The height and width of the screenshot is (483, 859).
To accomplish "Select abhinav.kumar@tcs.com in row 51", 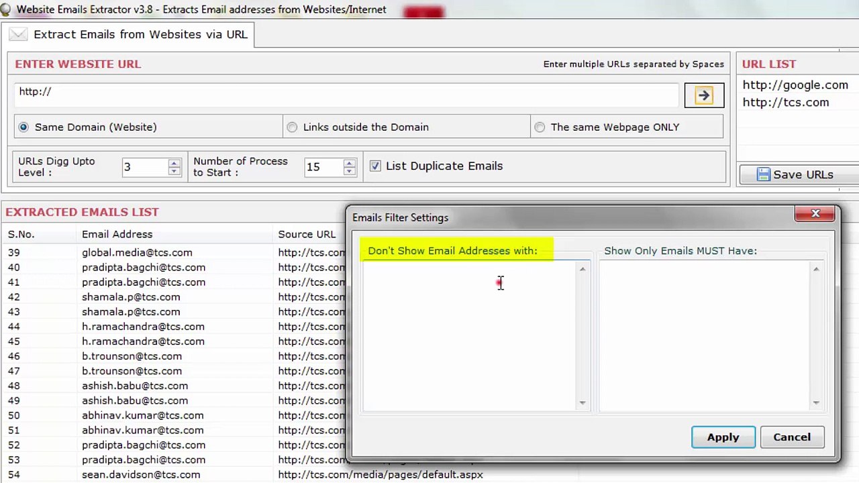I will 142,430.
